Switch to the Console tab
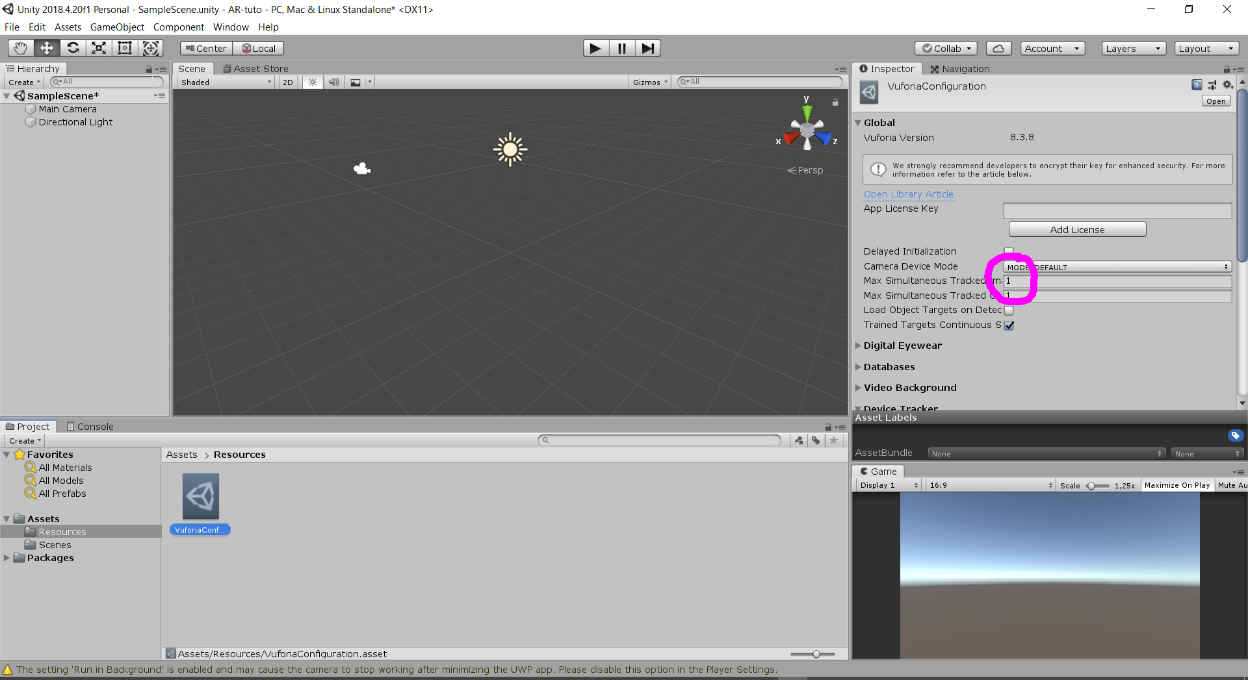1248x680 pixels. pyautogui.click(x=90, y=427)
